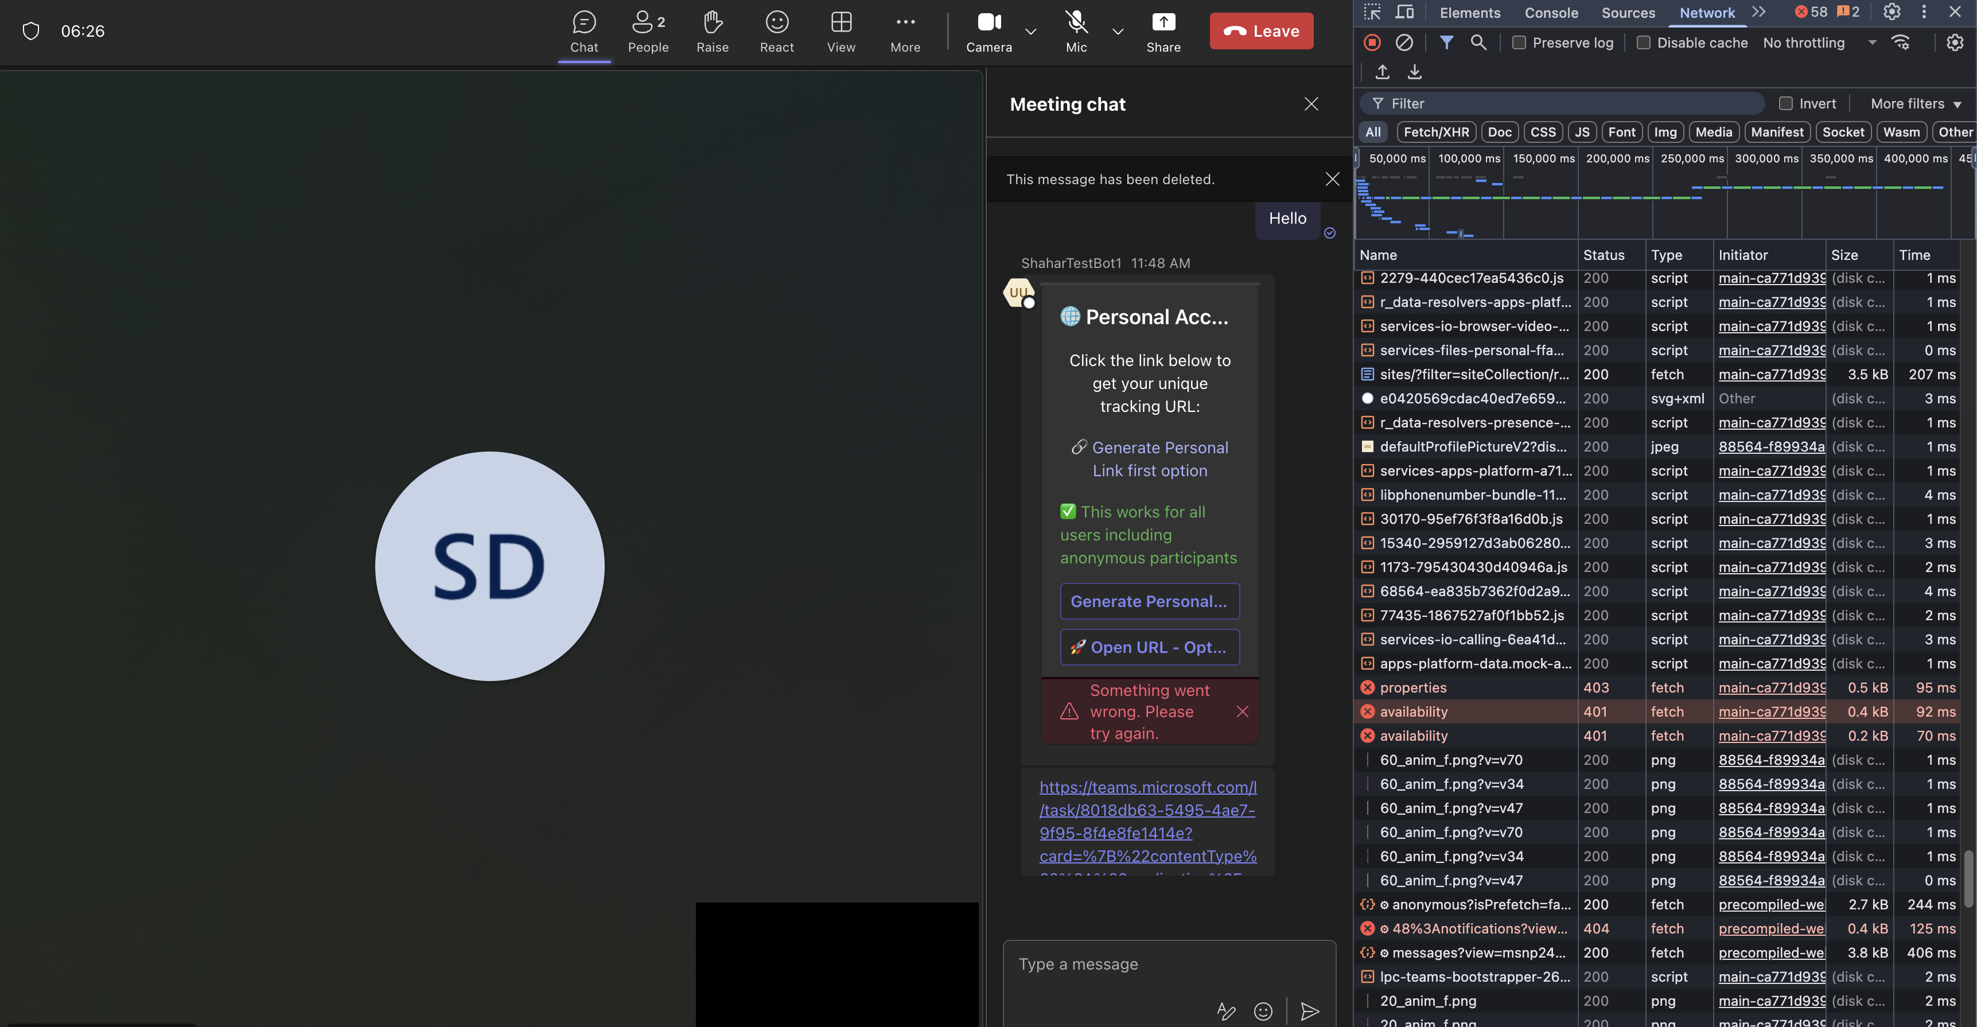Switch to the Elements tab
Image resolution: width=1977 pixels, height=1027 pixels.
1470,12
